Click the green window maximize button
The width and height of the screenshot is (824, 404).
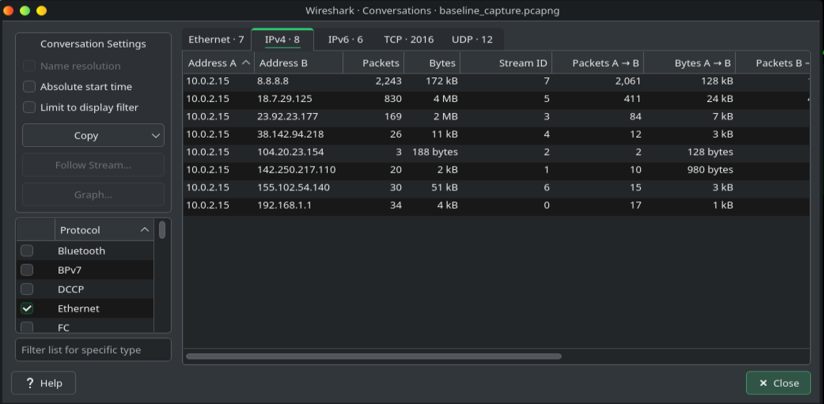click(25, 11)
